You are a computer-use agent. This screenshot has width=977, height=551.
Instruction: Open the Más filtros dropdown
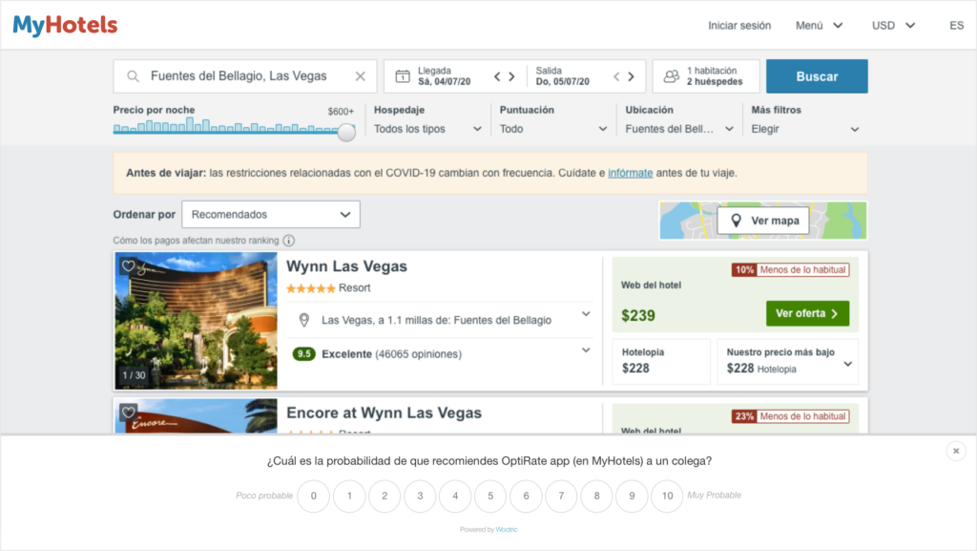point(805,129)
